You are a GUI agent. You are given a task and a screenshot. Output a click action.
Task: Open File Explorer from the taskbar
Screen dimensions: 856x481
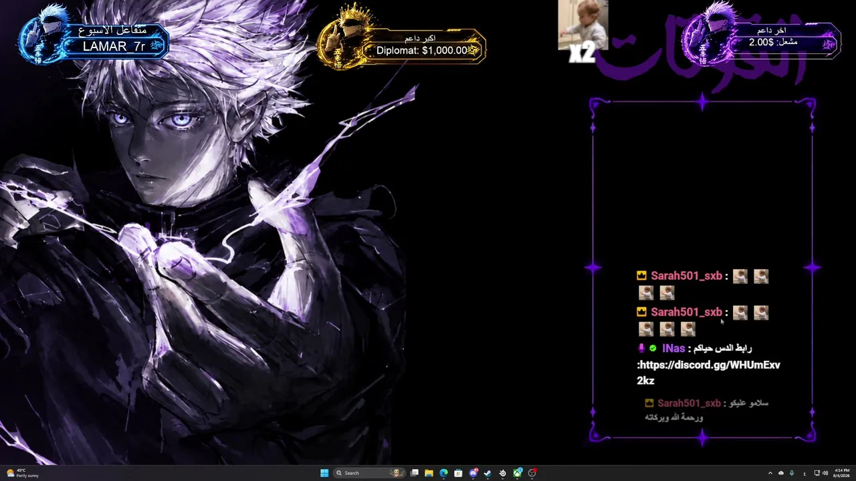point(429,473)
